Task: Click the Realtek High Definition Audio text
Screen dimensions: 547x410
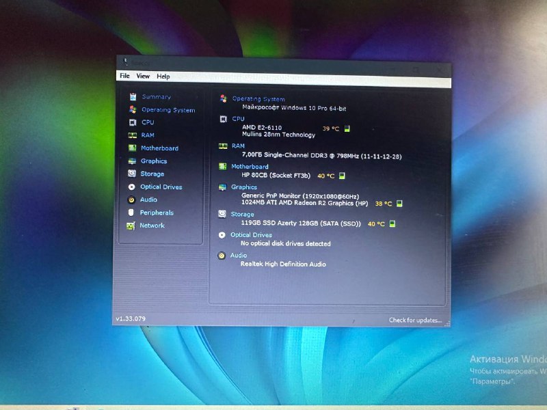Action: click(x=283, y=264)
